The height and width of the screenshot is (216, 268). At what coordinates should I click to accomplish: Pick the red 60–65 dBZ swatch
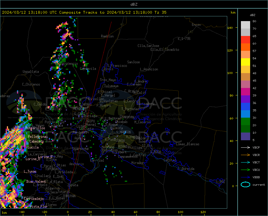(x=245, y=40)
